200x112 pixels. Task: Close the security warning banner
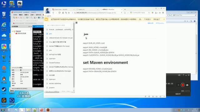click(164, 19)
